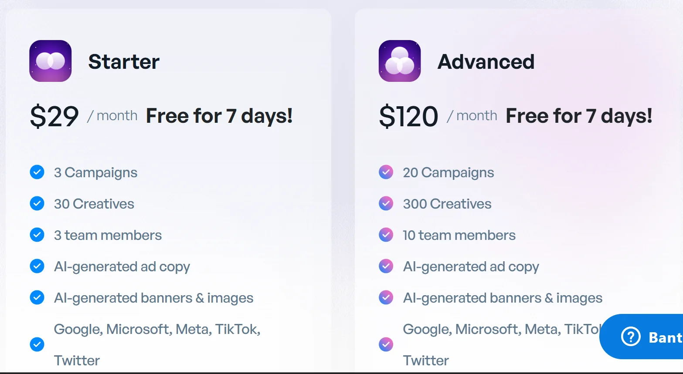Screen dimensions: 683x374
Task: Click checkmark beside 3 Campaigns
Action: click(x=37, y=172)
